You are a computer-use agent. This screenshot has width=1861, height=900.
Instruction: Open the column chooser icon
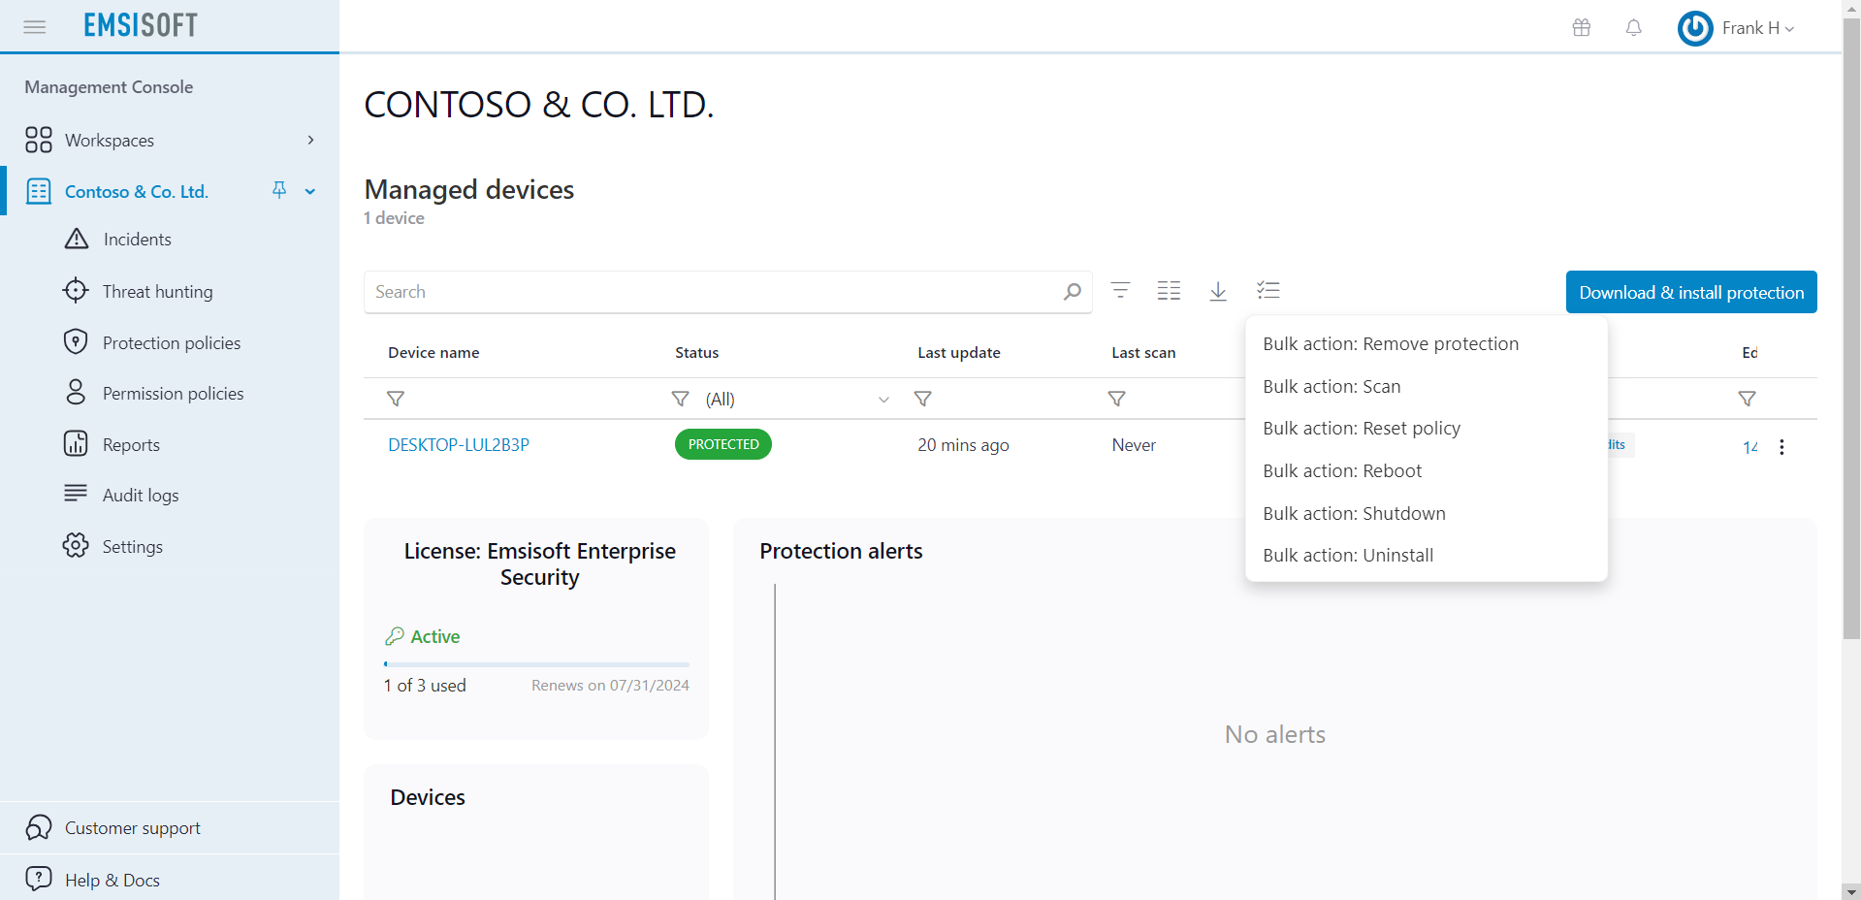click(x=1169, y=290)
